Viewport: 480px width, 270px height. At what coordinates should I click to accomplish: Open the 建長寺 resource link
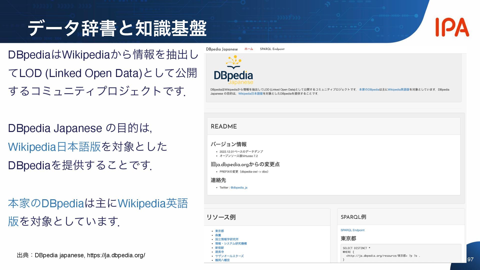[219, 252]
